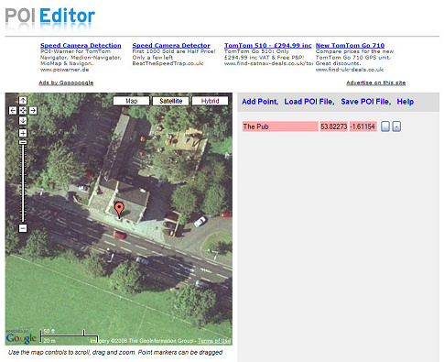444x362 pixels.
Task: Open the Help link
Action: (x=406, y=102)
